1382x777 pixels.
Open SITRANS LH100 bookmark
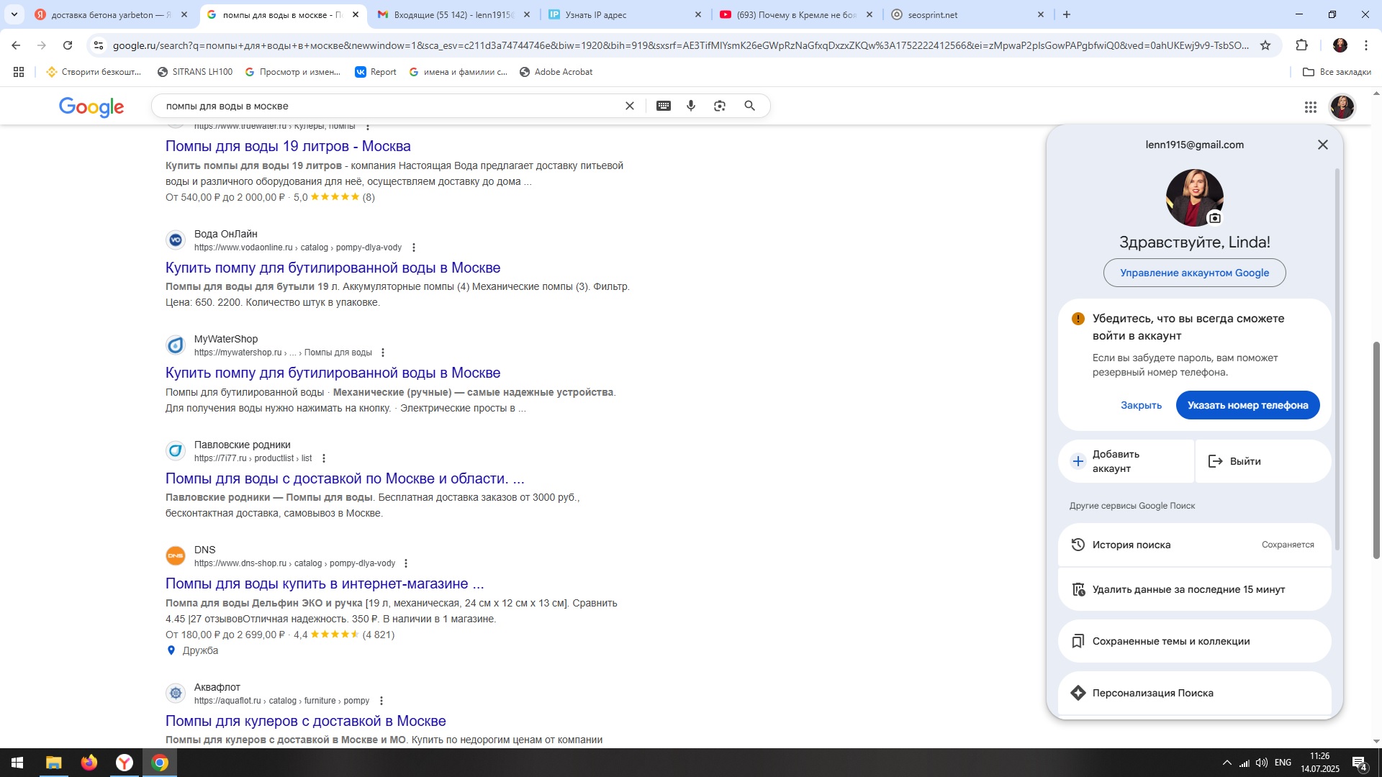[x=195, y=72]
